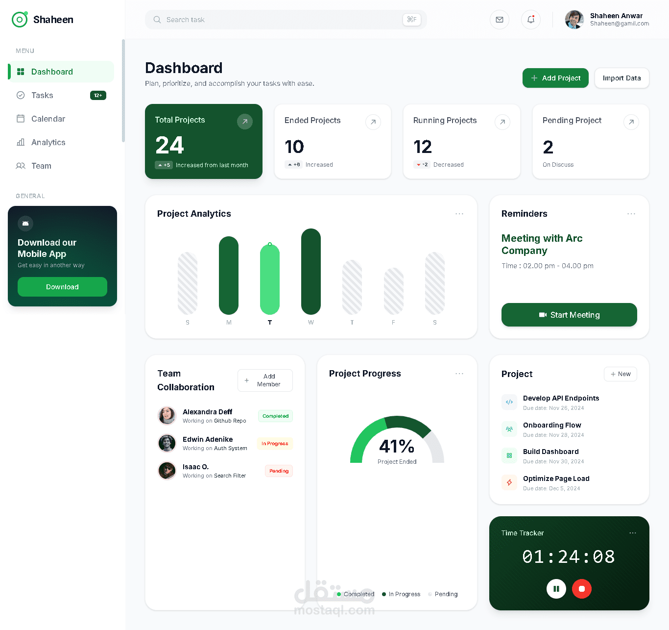Open Reminders more options menu
Viewport: 669px width, 630px height.
click(631, 214)
